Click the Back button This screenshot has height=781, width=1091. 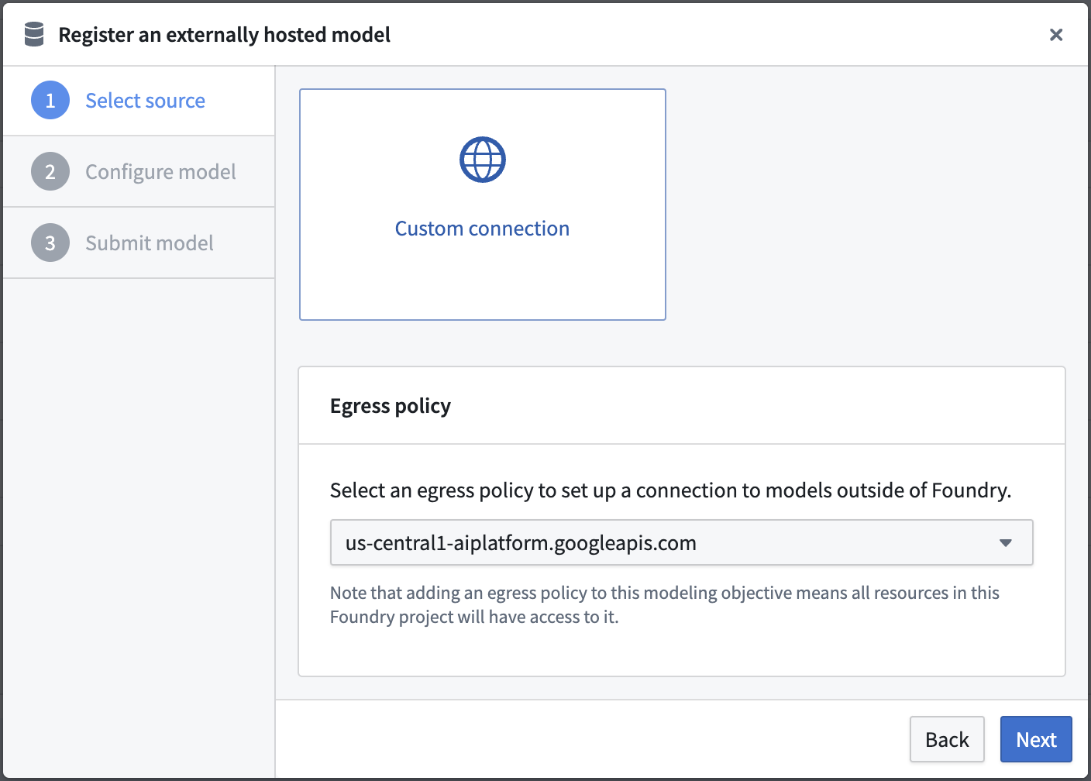pyautogui.click(x=947, y=739)
